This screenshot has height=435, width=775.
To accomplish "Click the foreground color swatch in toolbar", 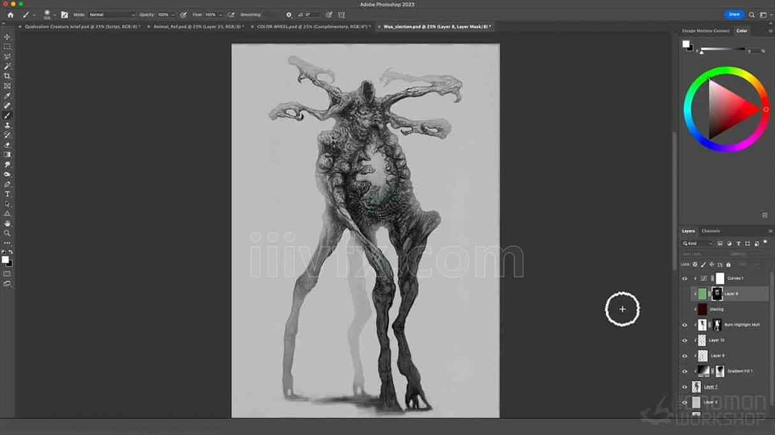I will point(6,259).
